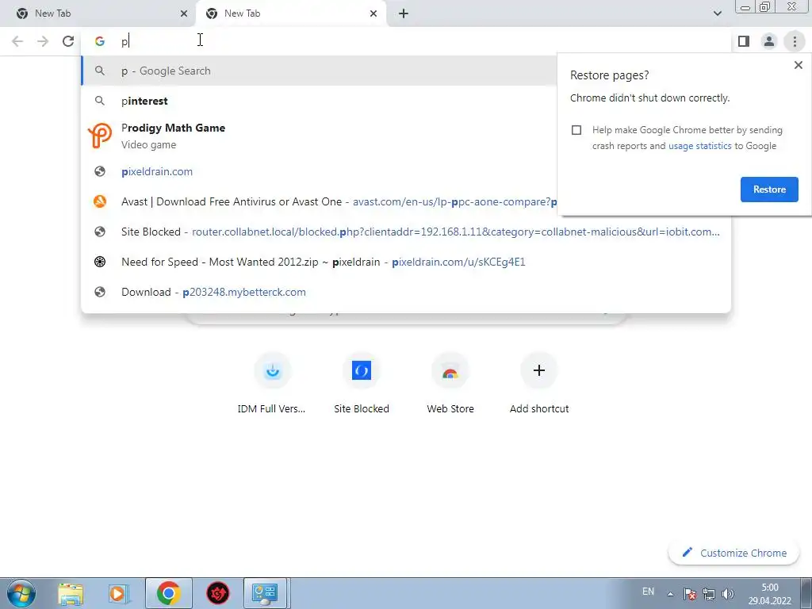Select the second New Tab
This screenshot has width=812, height=609.
point(290,13)
